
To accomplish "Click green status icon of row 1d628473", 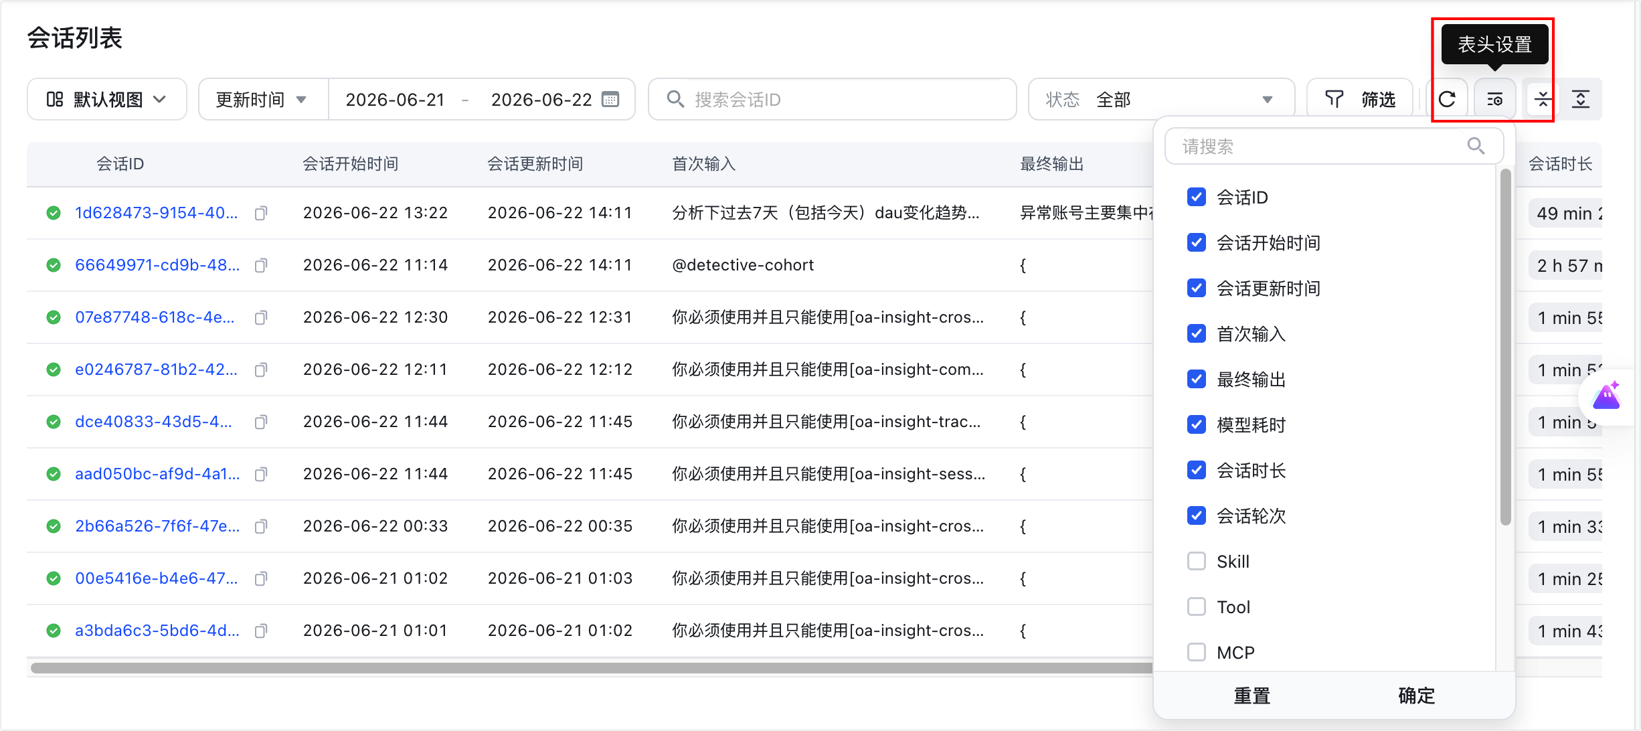I will coord(54,213).
